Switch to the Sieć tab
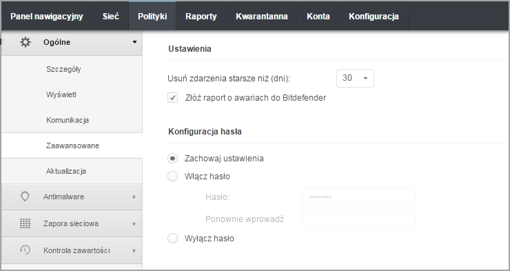 click(x=111, y=17)
